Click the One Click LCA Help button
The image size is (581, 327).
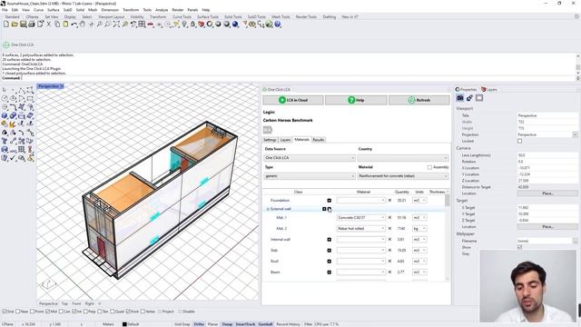click(356, 100)
